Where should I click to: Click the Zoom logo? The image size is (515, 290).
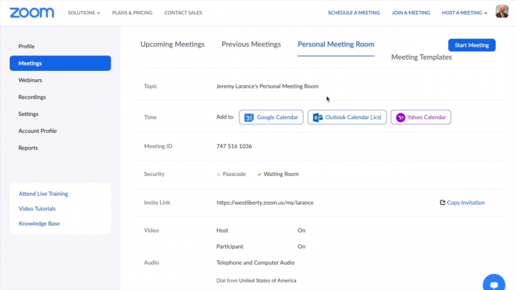click(32, 12)
